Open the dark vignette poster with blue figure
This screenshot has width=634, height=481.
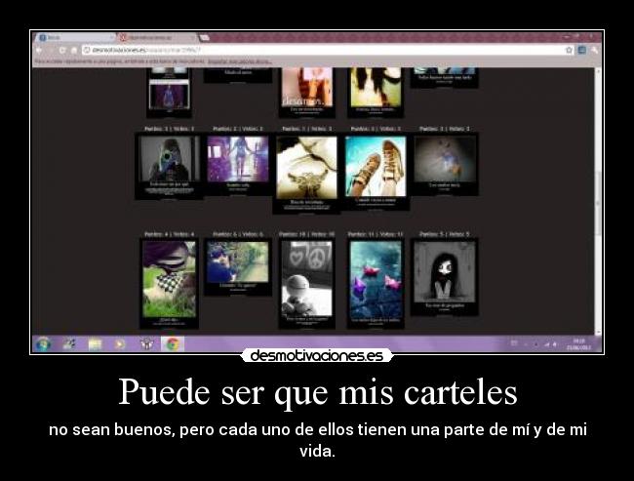[x=445, y=164]
